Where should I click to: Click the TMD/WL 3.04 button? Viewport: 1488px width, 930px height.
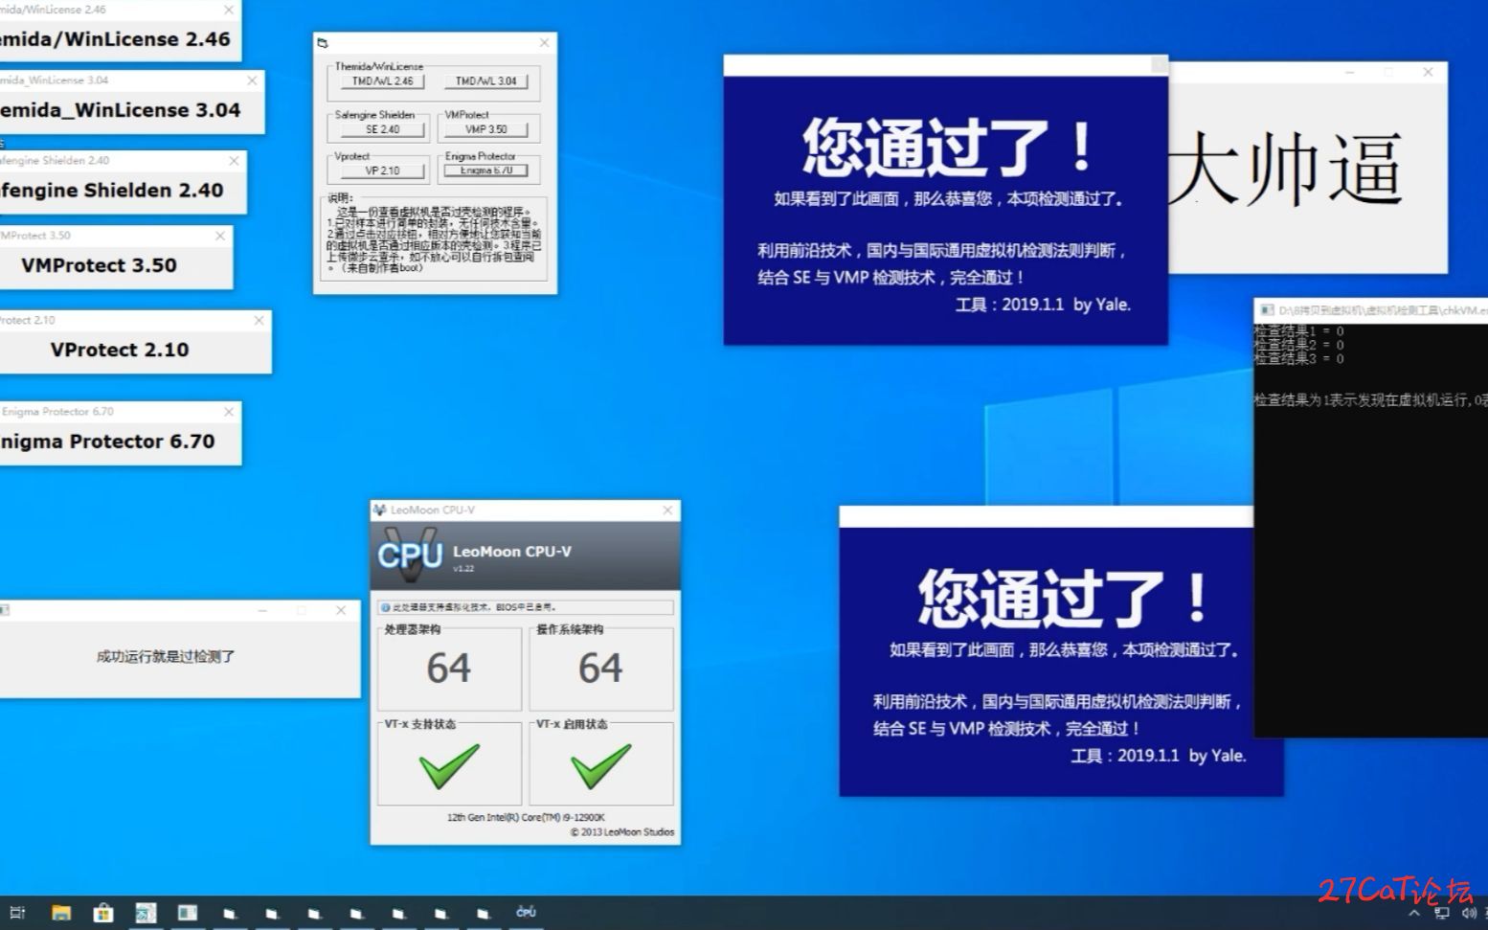[x=485, y=81]
